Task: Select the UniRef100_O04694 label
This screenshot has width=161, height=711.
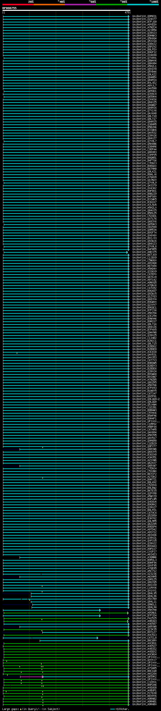Action: [144, 55]
